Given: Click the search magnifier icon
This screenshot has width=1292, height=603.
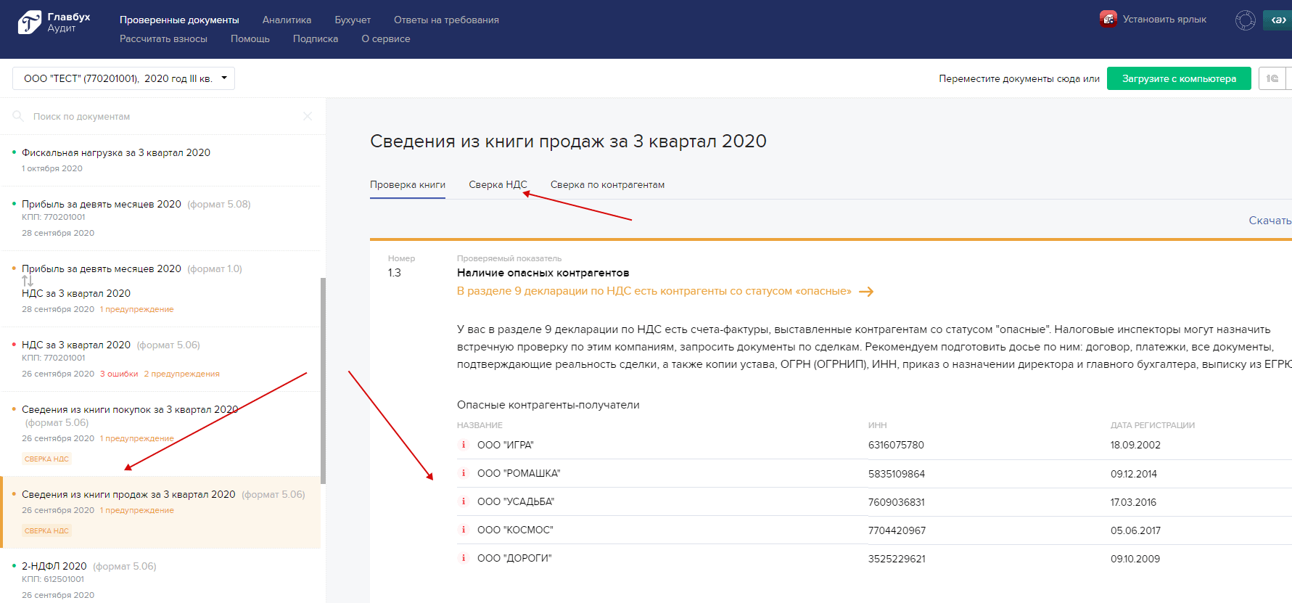Looking at the screenshot, I should click(x=18, y=116).
